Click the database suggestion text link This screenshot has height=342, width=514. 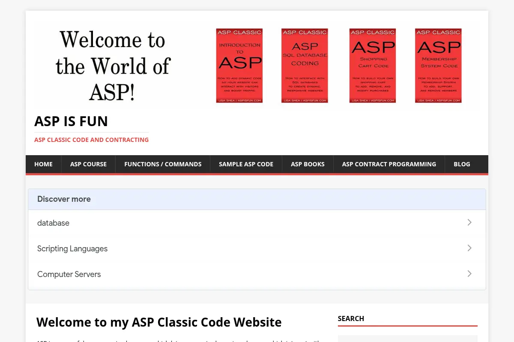(53, 223)
